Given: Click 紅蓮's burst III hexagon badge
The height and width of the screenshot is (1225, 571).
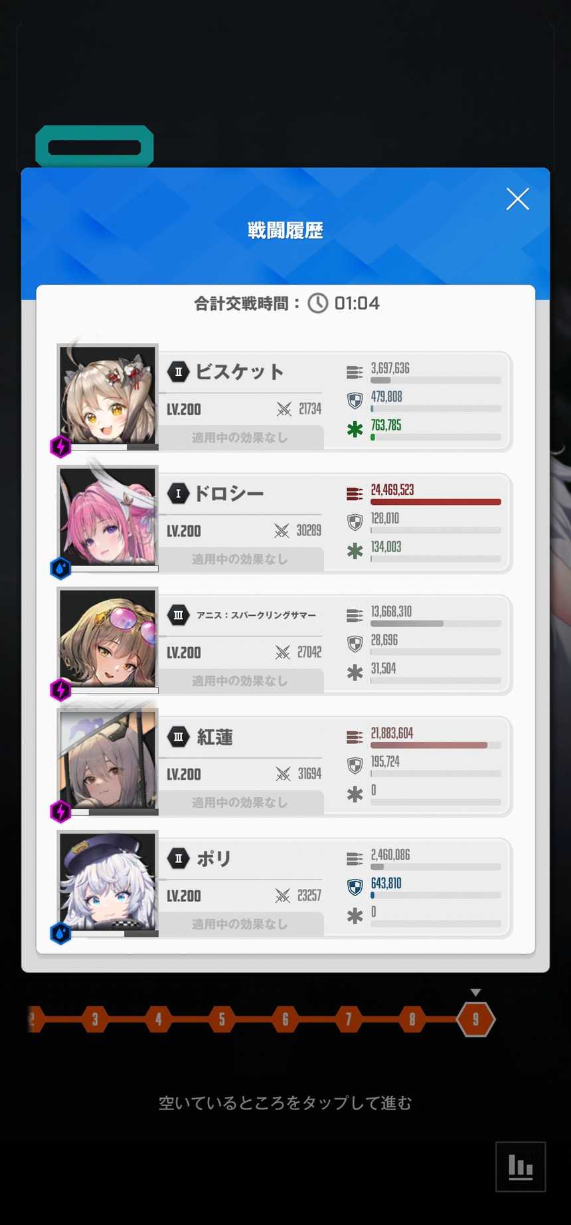Looking at the screenshot, I should click(x=178, y=737).
